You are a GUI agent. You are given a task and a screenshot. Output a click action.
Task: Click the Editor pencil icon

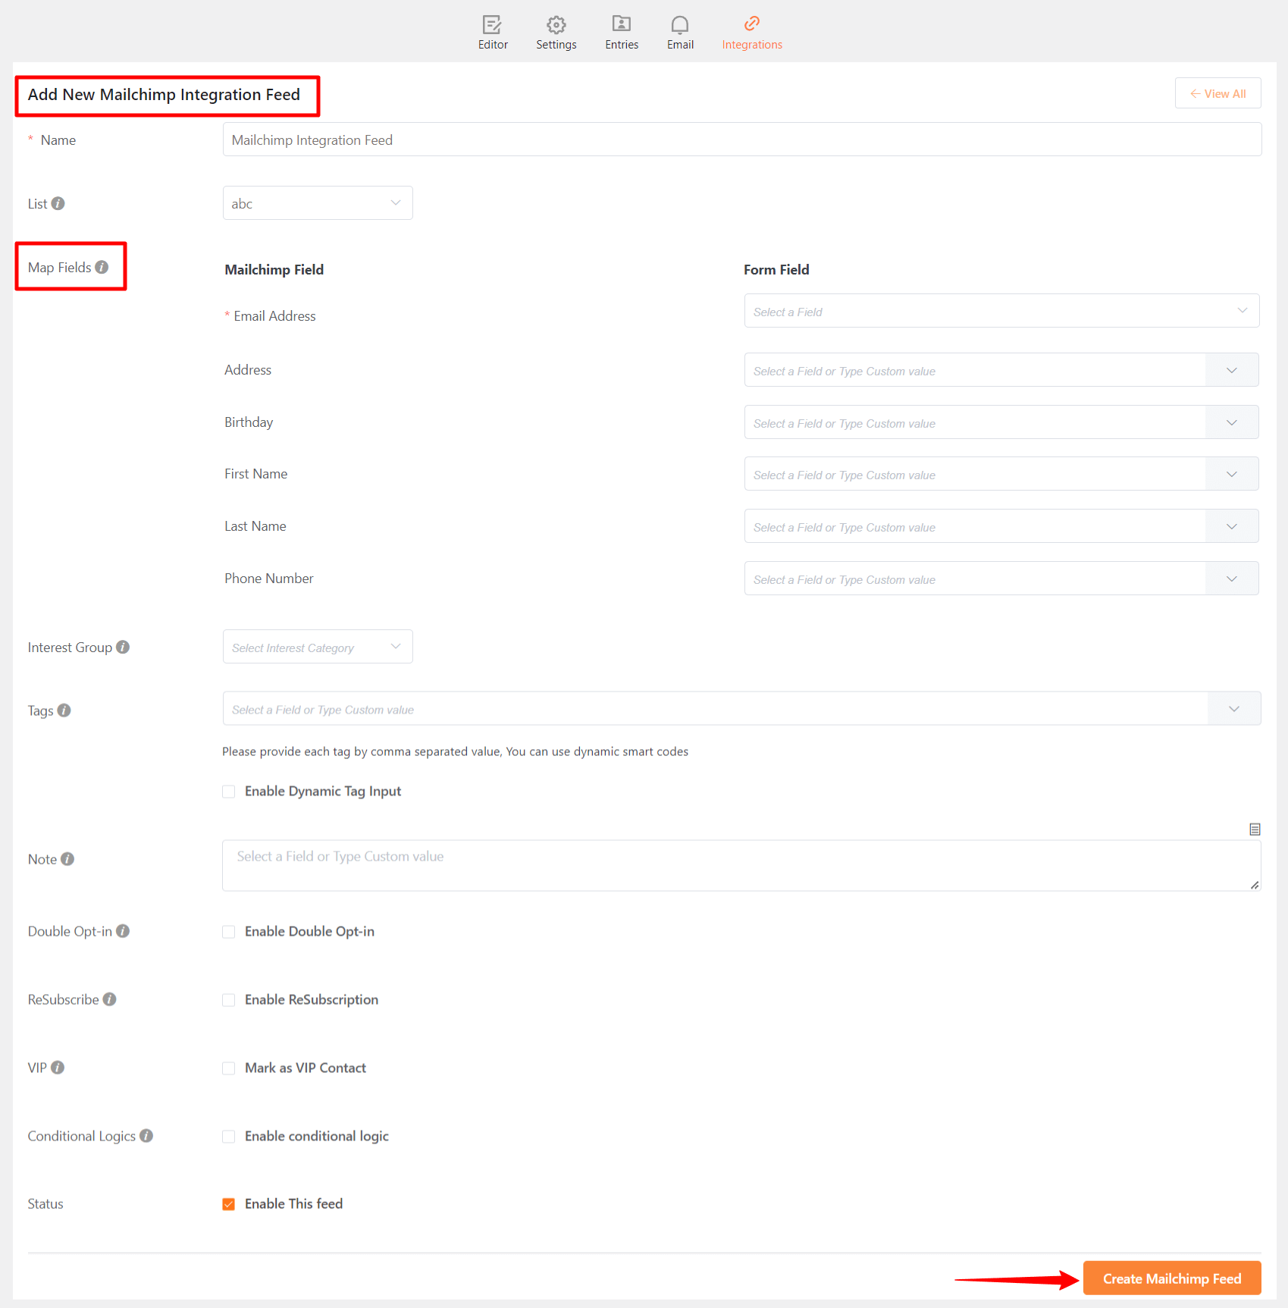pos(493,24)
